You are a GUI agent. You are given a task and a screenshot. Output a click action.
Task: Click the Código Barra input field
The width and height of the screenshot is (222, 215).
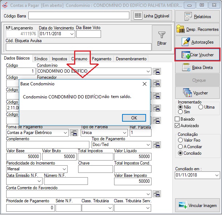78,16
